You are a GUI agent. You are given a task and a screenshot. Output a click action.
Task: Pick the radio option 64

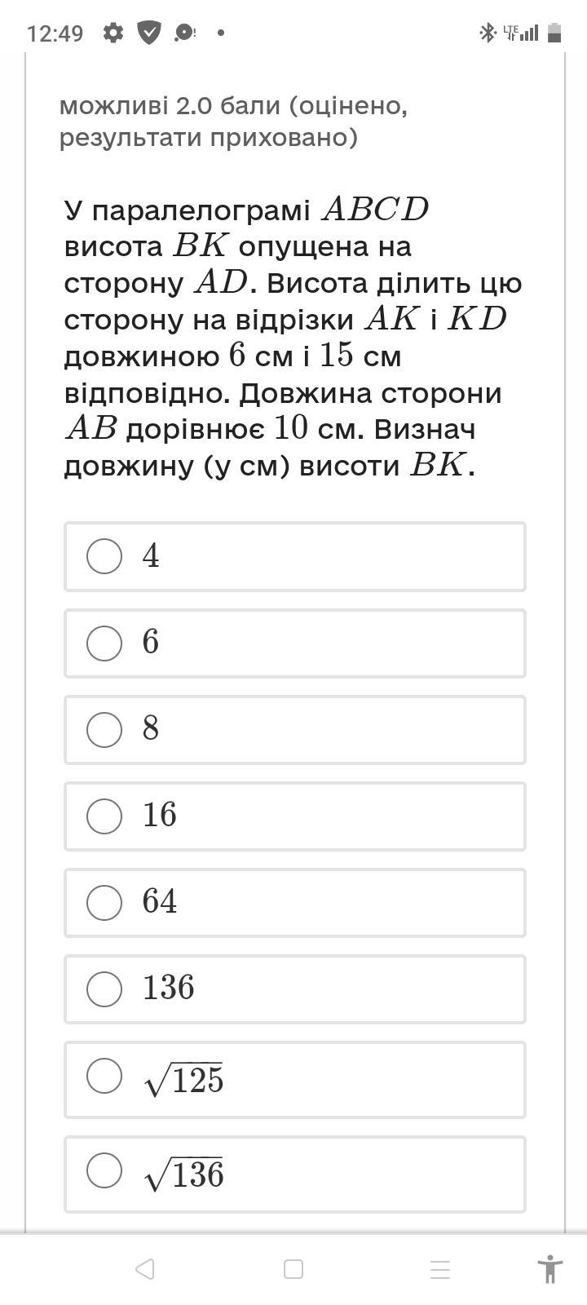(104, 902)
